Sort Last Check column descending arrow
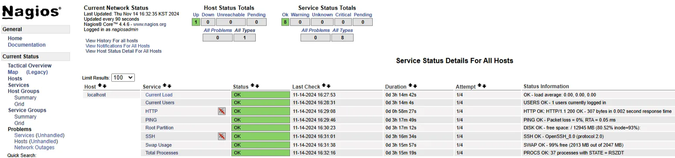675x158 pixels. click(x=328, y=86)
